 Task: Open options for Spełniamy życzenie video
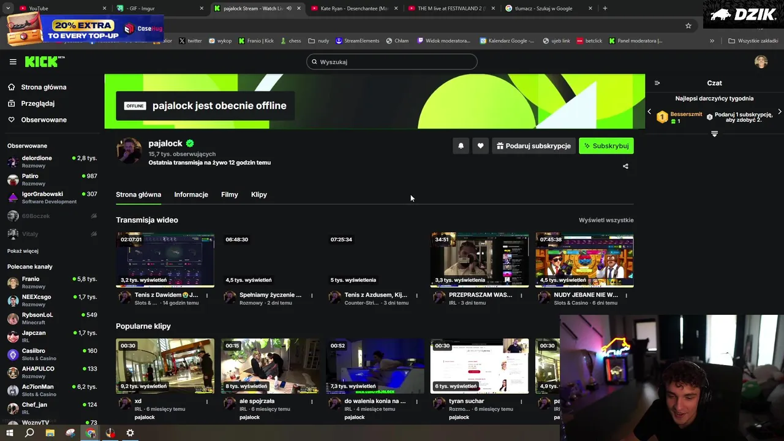(312, 295)
